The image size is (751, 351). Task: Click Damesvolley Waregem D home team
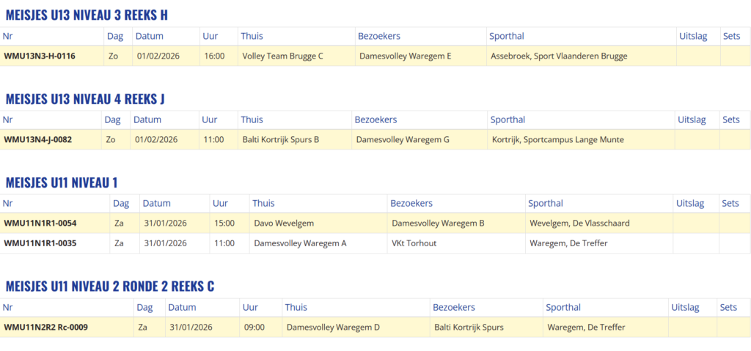tap(333, 327)
